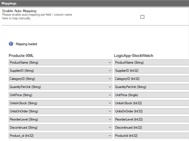Select ProductName field under LogicApp-StockWatch
The image size is (189, 141).
pyautogui.click(x=151, y=63)
